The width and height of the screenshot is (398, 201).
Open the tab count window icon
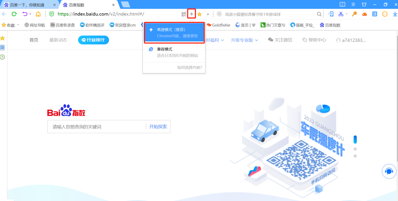tap(343, 4)
